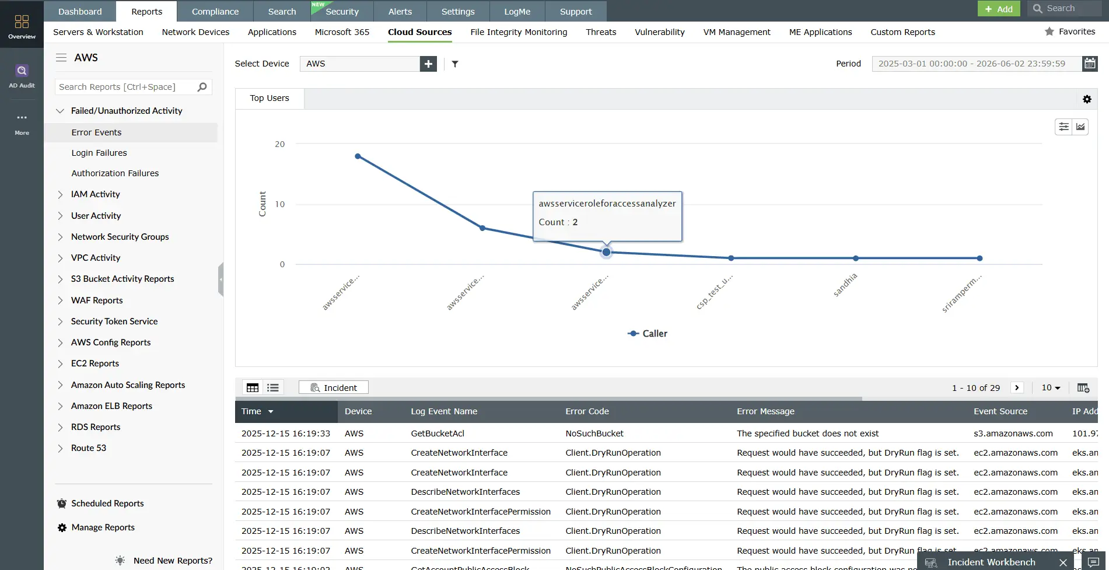
Task: Go to next page of results
Action: coord(1017,387)
